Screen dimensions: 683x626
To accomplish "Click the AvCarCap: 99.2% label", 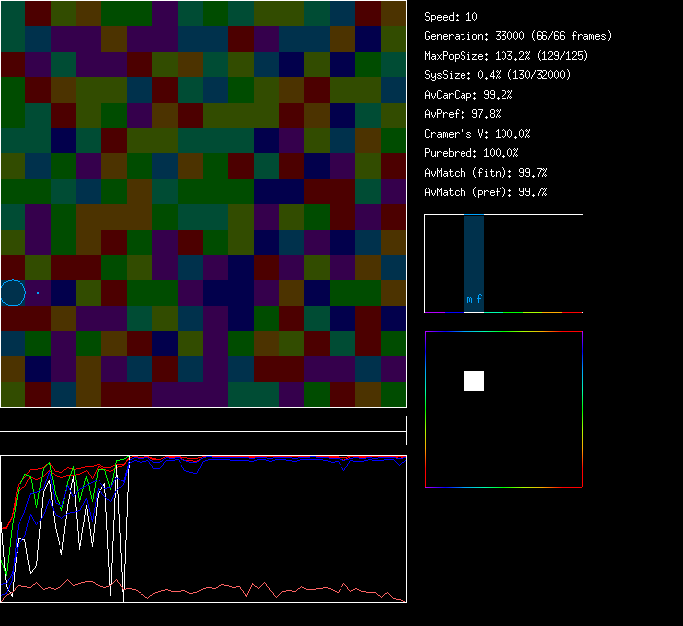I will pos(468,95).
